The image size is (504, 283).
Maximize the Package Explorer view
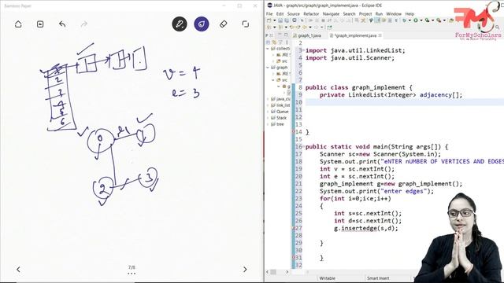click(x=286, y=35)
